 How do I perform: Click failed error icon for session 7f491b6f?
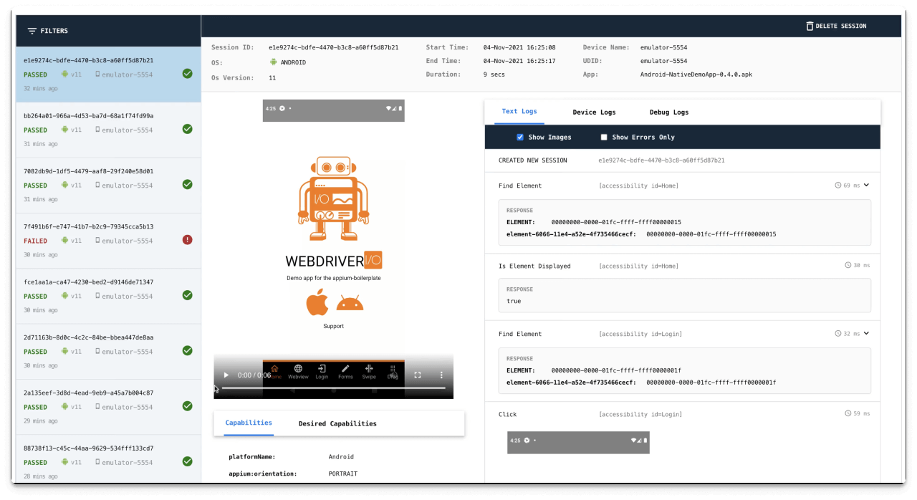tap(187, 240)
